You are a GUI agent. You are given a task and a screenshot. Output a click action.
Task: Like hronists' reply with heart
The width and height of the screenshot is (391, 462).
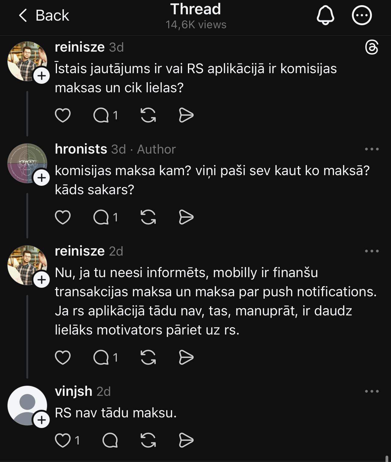(63, 217)
